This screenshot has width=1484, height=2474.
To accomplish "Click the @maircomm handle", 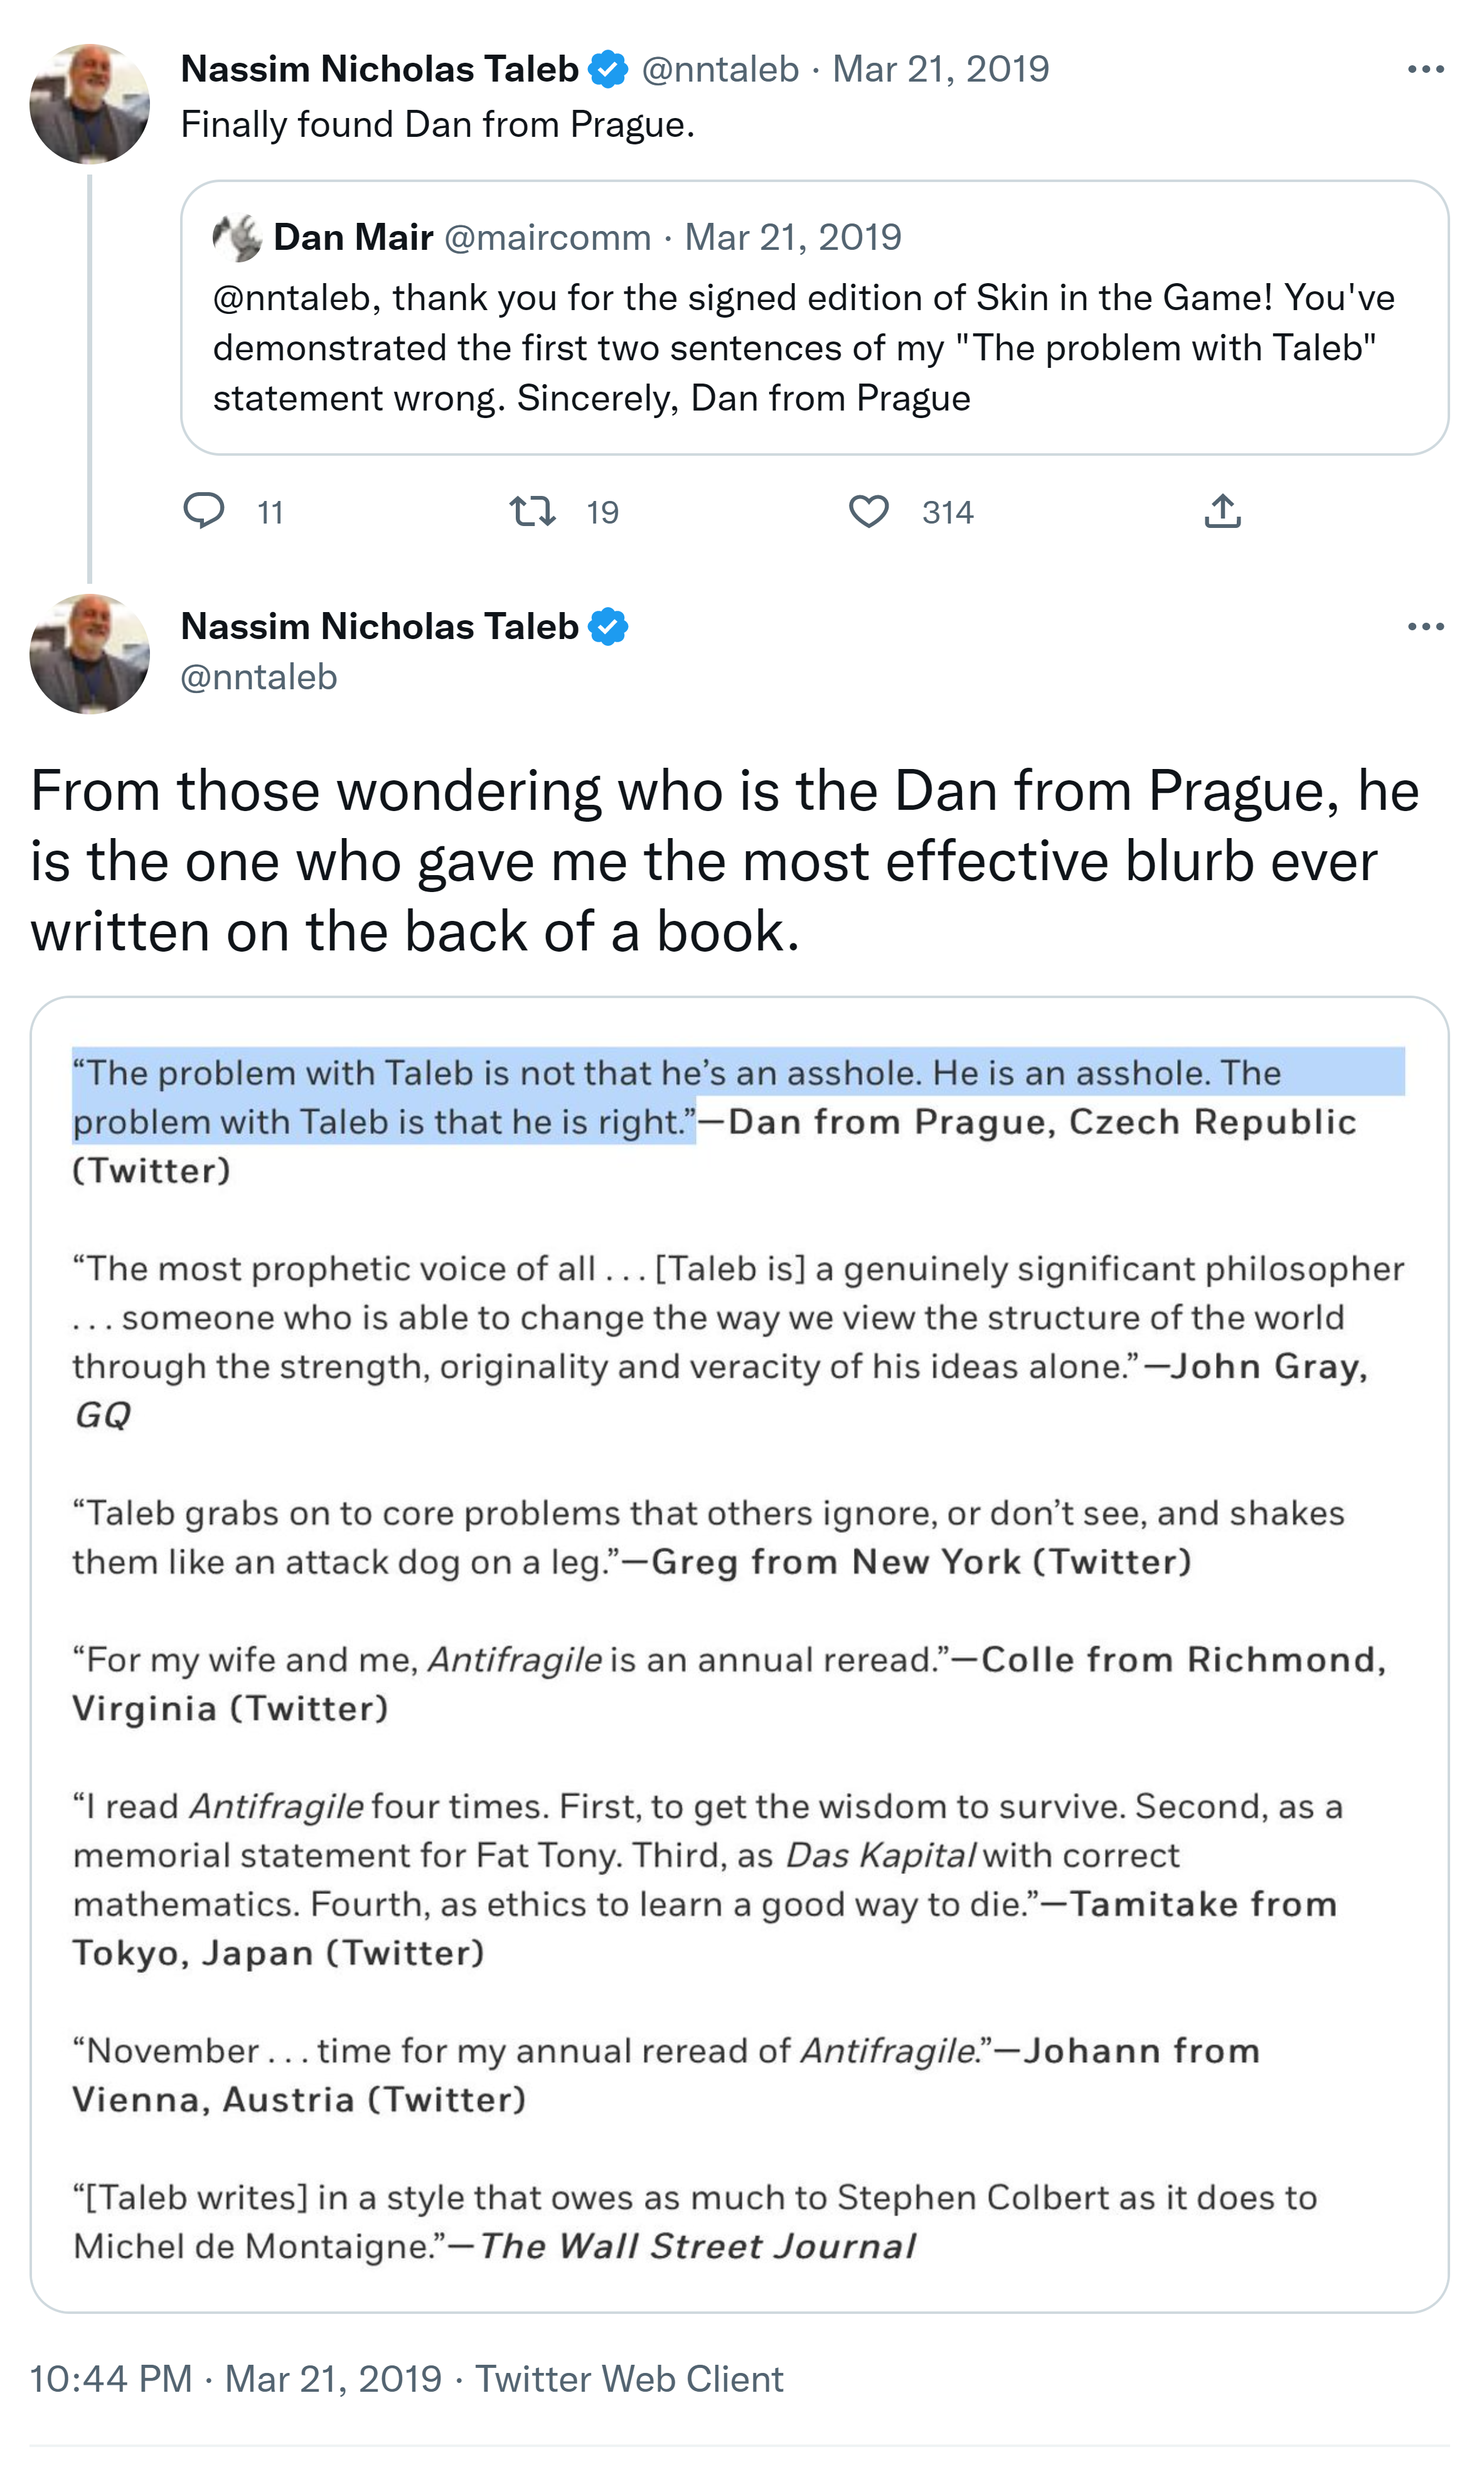I will tap(547, 238).
